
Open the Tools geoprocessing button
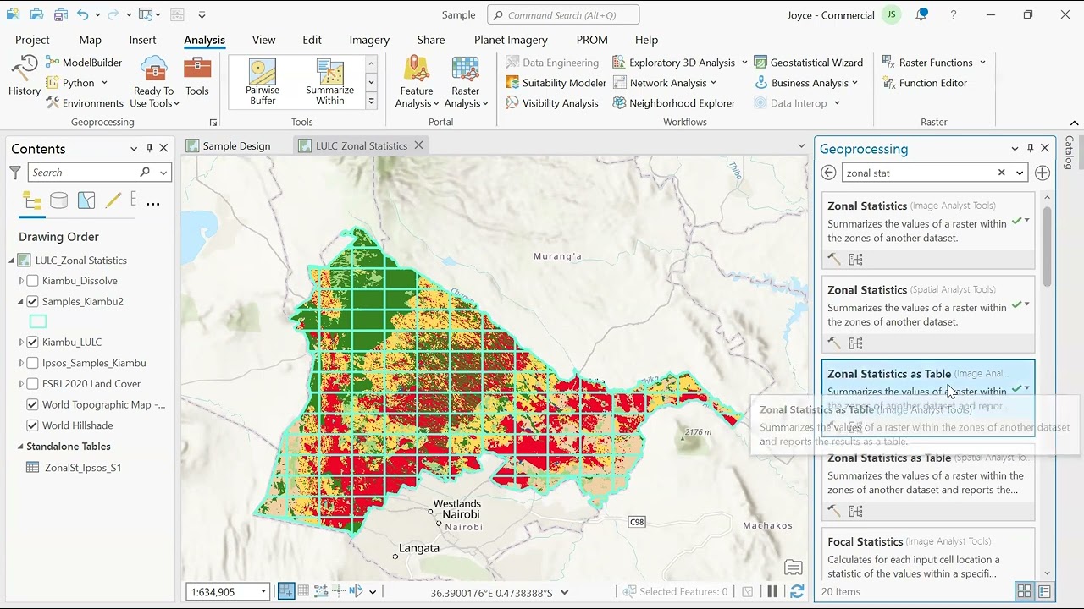[x=197, y=76]
